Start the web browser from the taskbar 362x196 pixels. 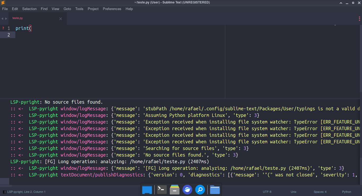(187, 190)
